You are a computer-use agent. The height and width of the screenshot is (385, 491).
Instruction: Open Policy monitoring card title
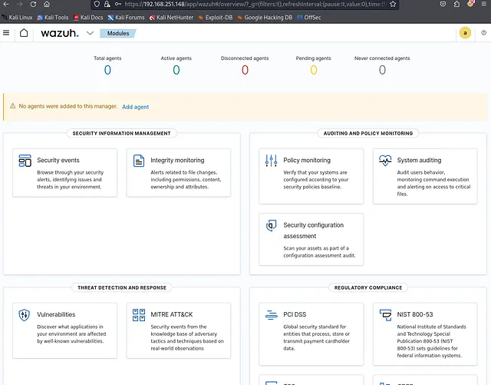pyautogui.click(x=307, y=160)
